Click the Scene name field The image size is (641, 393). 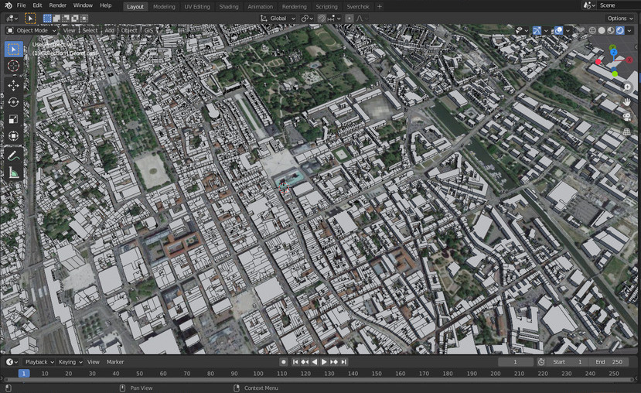(619, 5)
